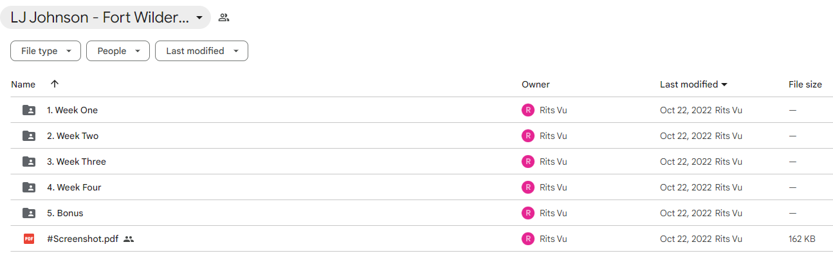This screenshot has height=278, width=833.
Task: Click the shared folder icon for 4. Week Four
Action: 29,187
